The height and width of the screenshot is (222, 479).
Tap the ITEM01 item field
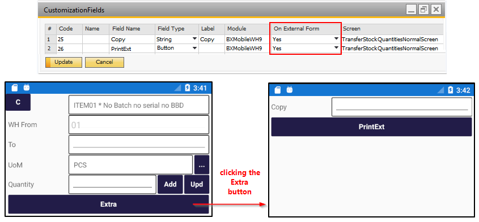[x=139, y=105]
